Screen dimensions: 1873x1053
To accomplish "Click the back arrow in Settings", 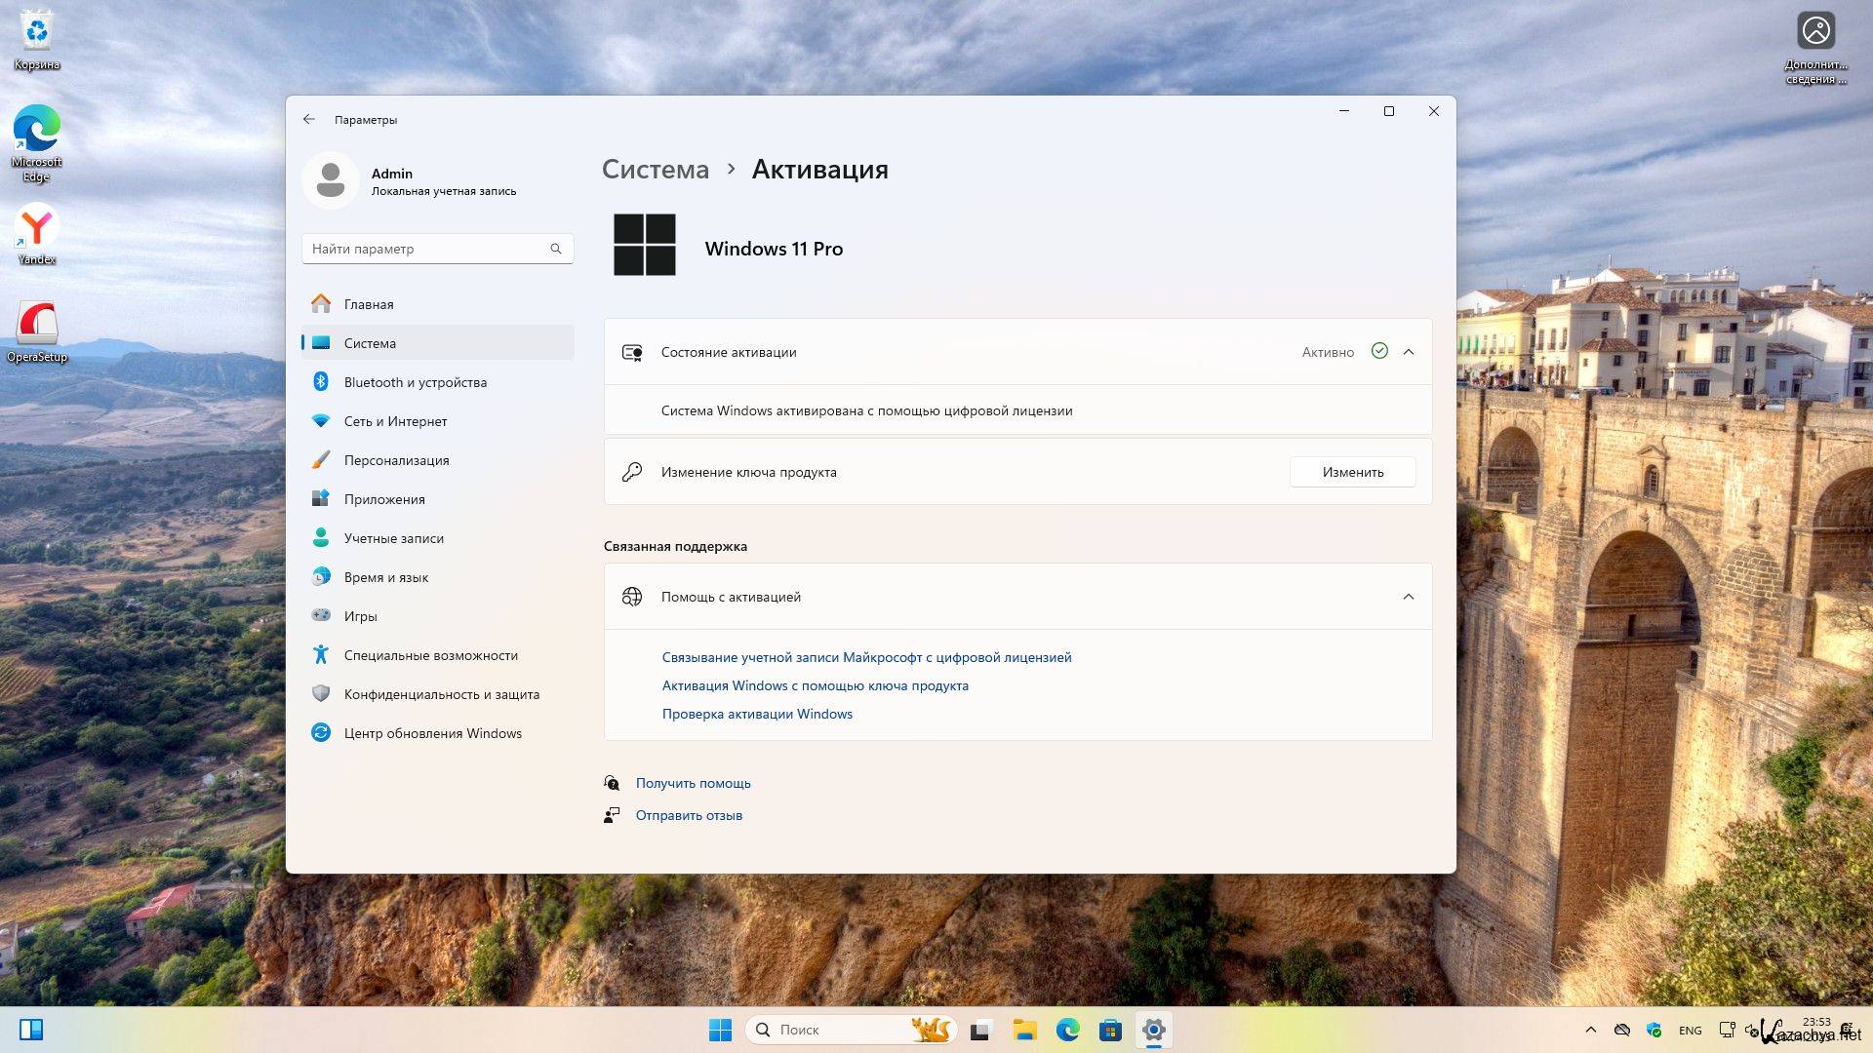I will [x=309, y=119].
